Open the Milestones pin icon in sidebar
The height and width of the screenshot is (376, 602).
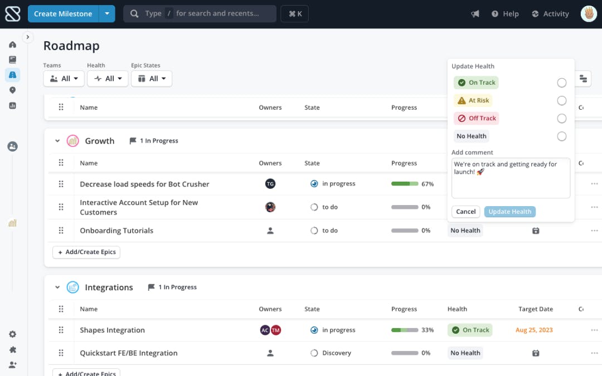12,90
